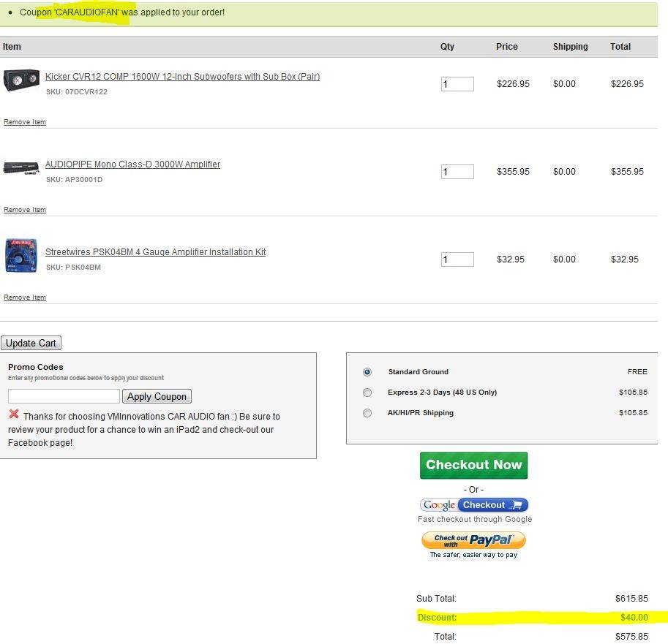Viewport: 668px width, 644px height.
Task: Click the Google Checkout button
Action: pyautogui.click(x=473, y=505)
